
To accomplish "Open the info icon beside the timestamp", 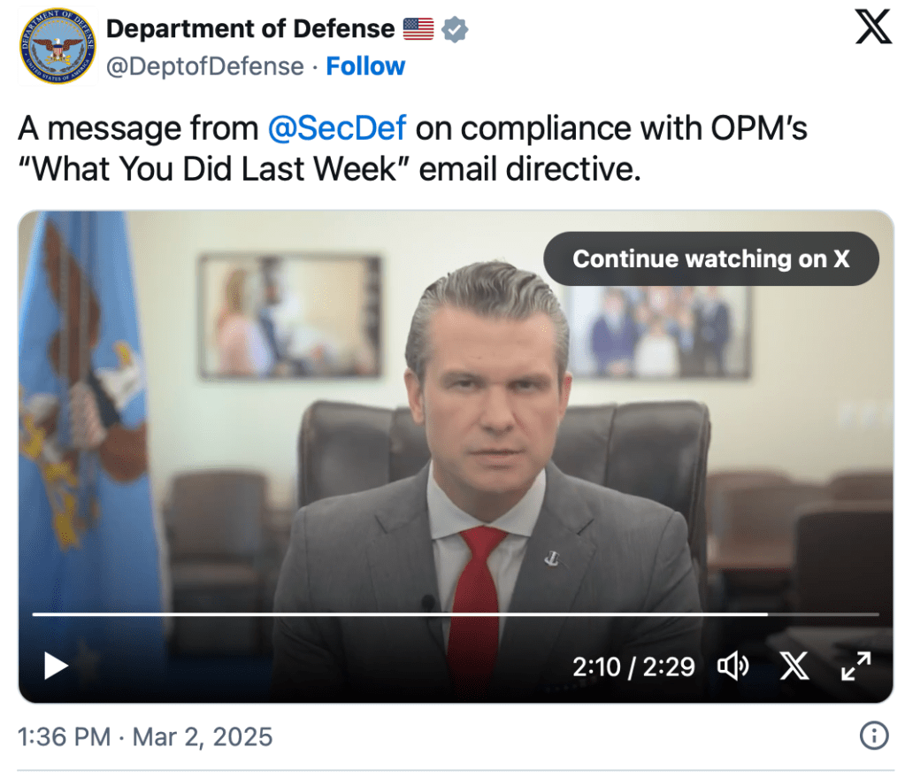I will 874,736.
